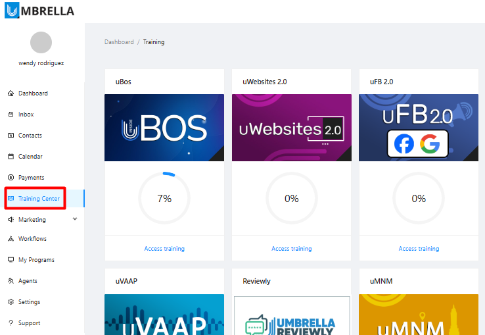Click the Support question mark icon
This screenshot has height=335, width=485.
coord(11,323)
